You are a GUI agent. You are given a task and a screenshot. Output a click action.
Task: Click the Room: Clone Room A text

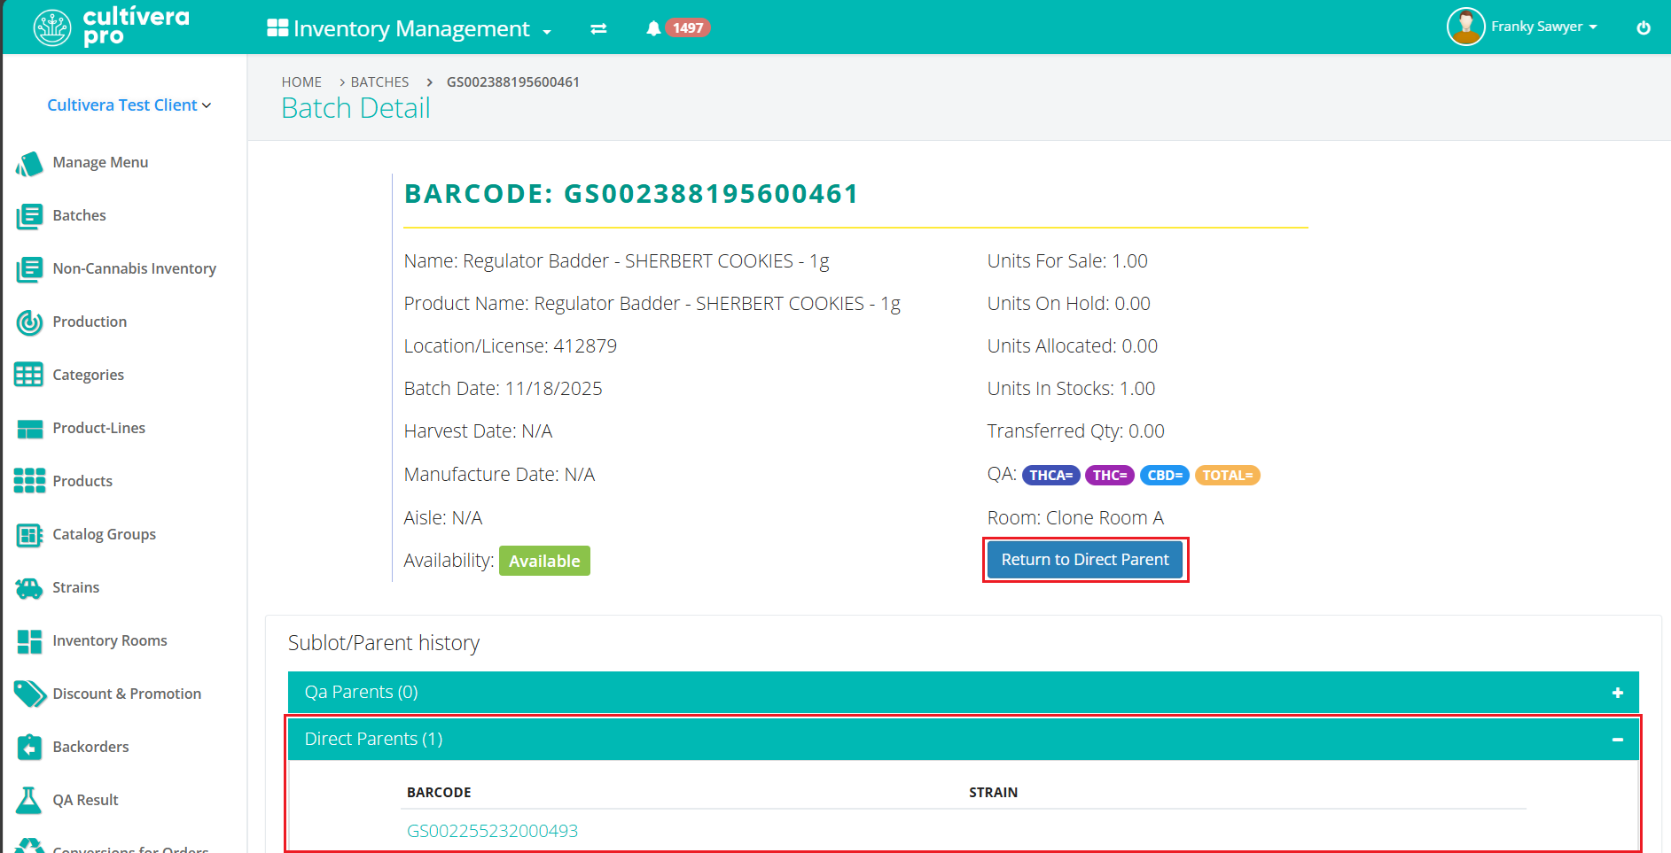pyautogui.click(x=1075, y=518)
